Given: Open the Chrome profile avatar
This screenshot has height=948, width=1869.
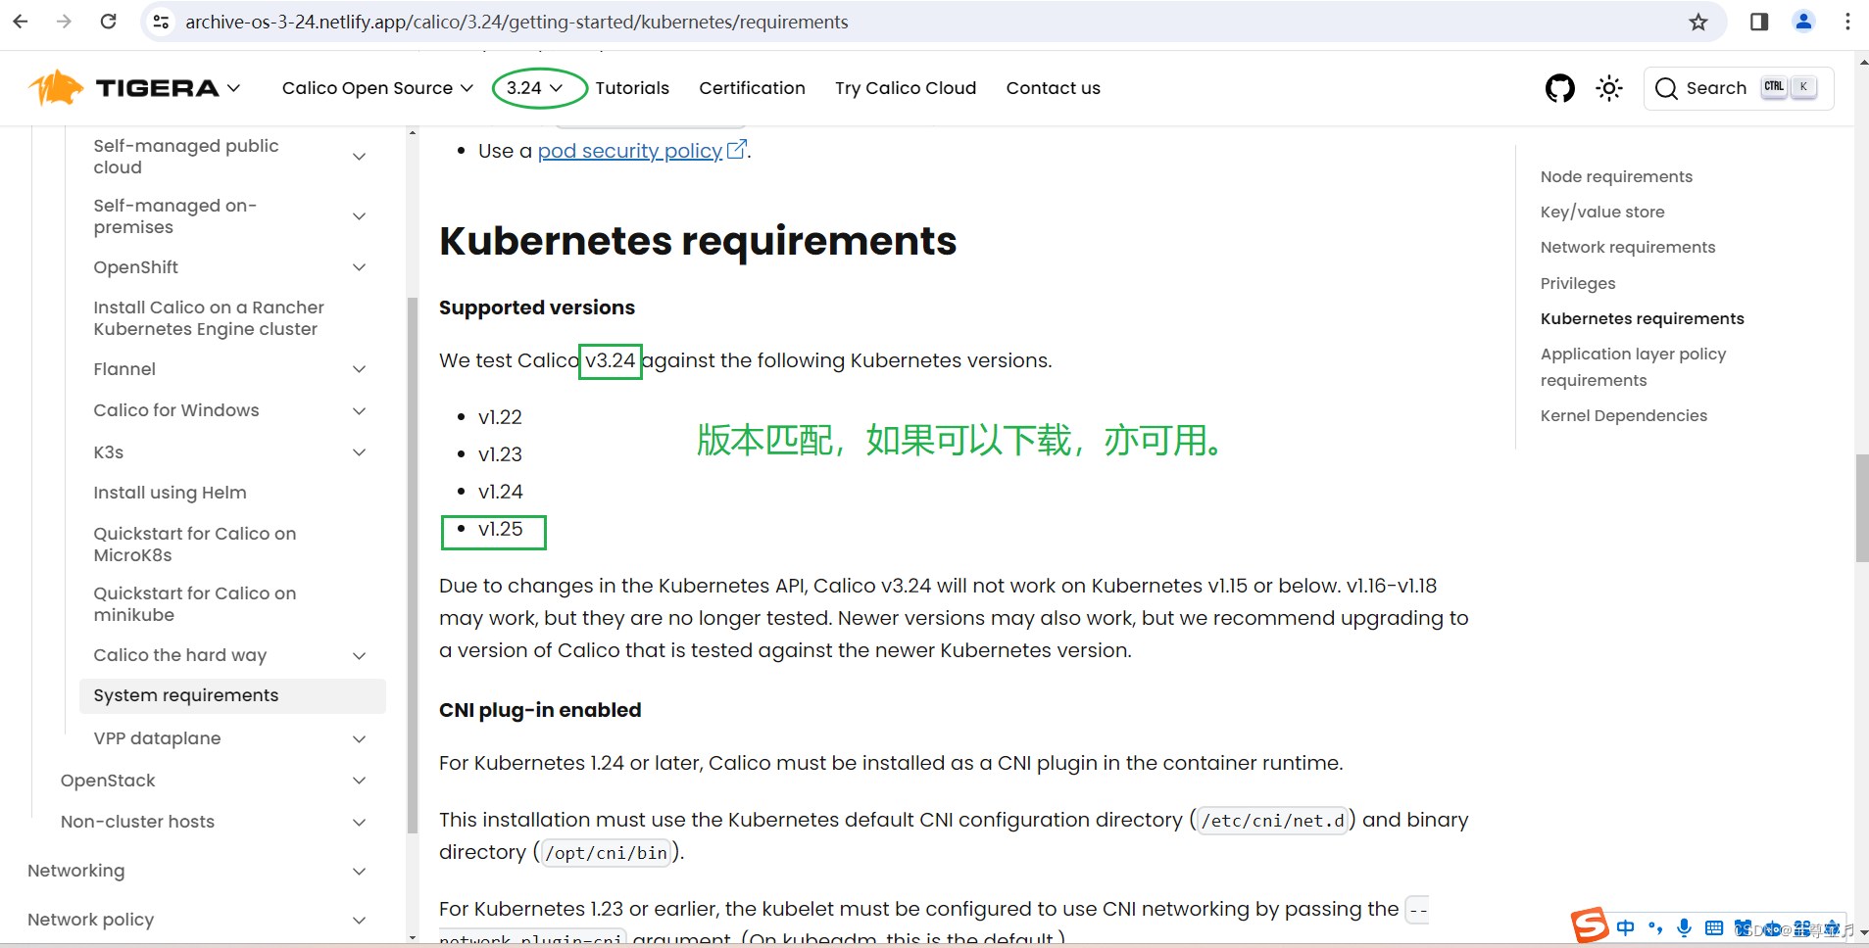Looking at the screenshot, I should [1803, 22].
